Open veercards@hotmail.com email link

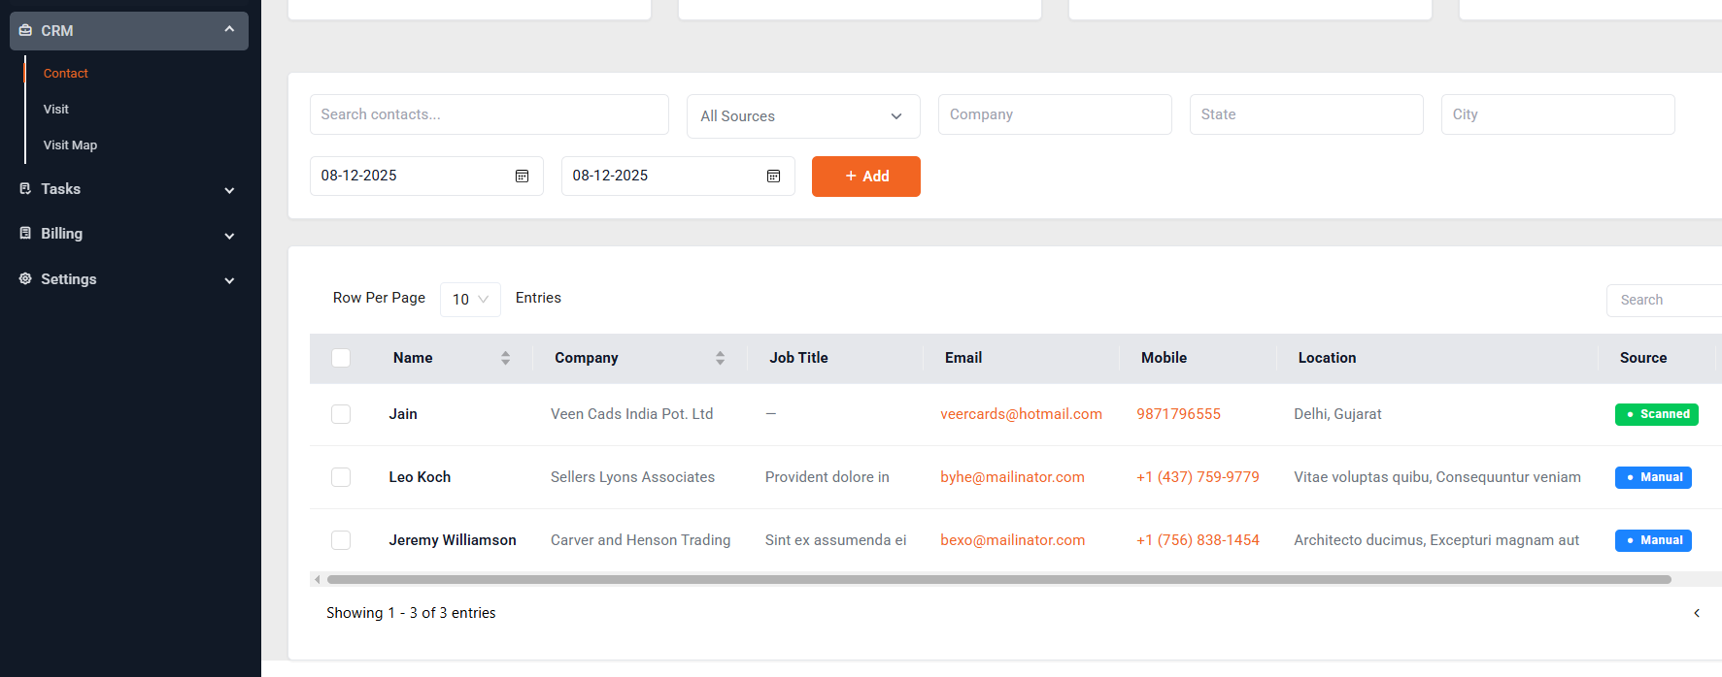(x=1021, y=414)
